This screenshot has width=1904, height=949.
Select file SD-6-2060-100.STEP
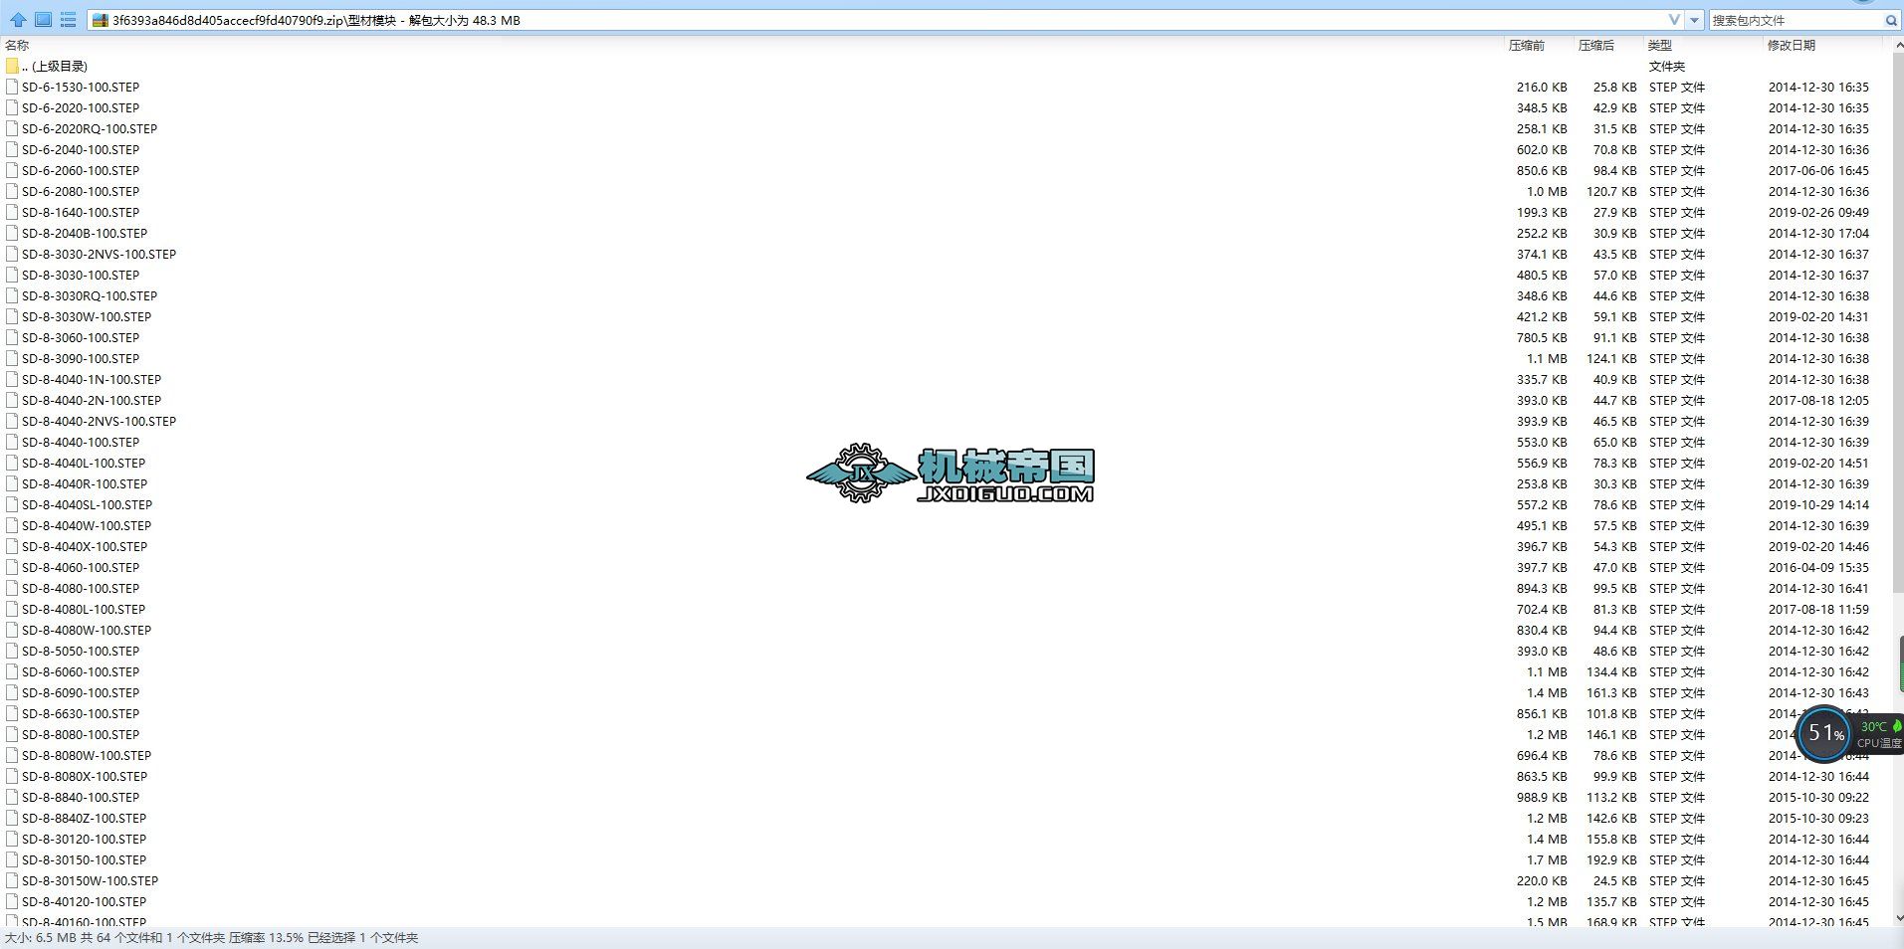point(81,170)
